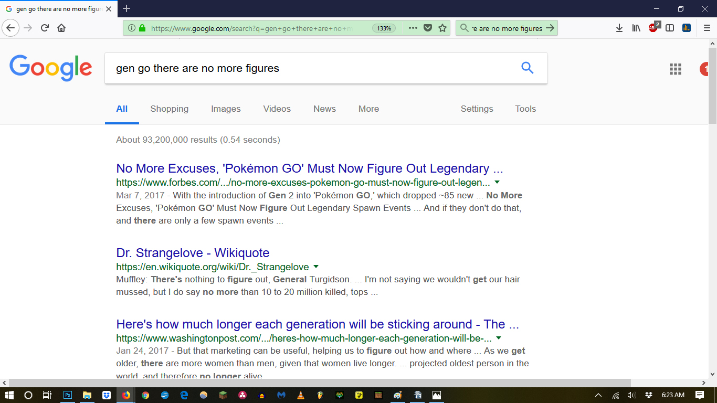The height and width of the screenshot is (403, 717).
Task: Open the Adblock Plus extension
Action: (653, 28)
